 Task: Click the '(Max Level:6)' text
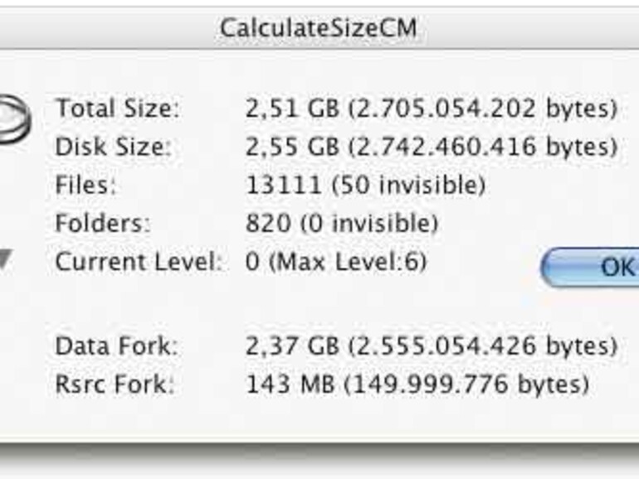tap(347, 263)
